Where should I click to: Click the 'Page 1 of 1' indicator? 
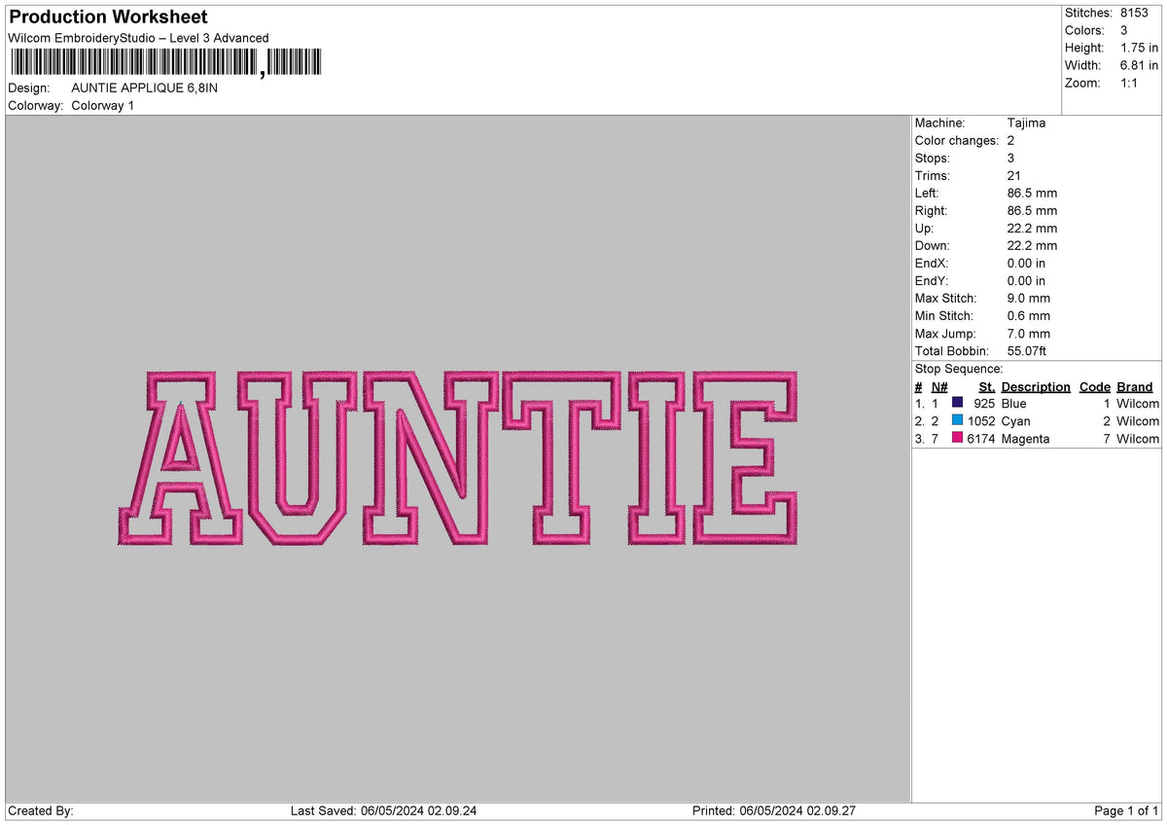pos(1126,810)
